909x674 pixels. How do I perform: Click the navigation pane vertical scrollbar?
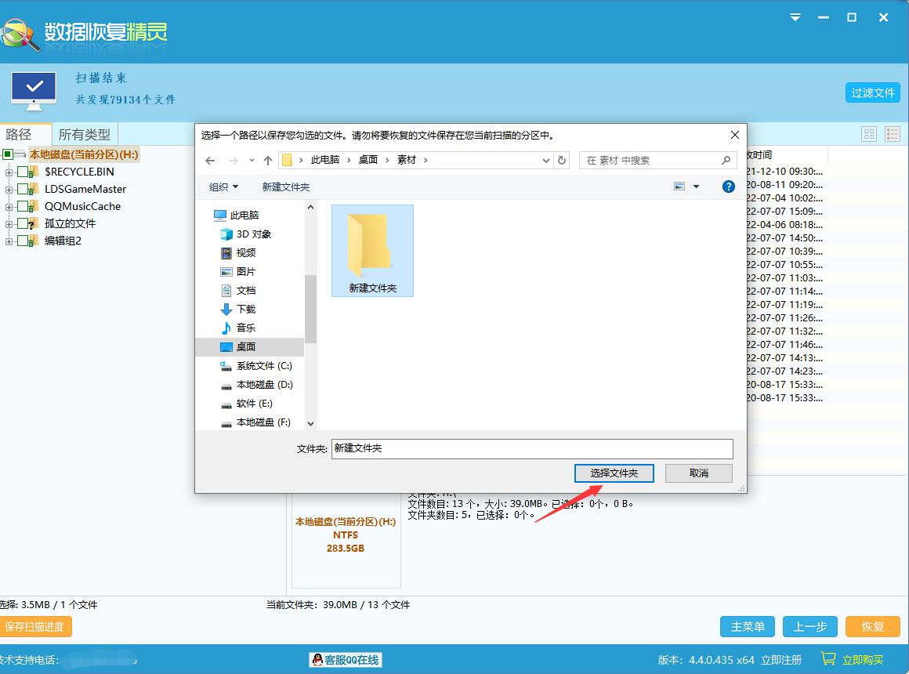[x=310, y=308]
